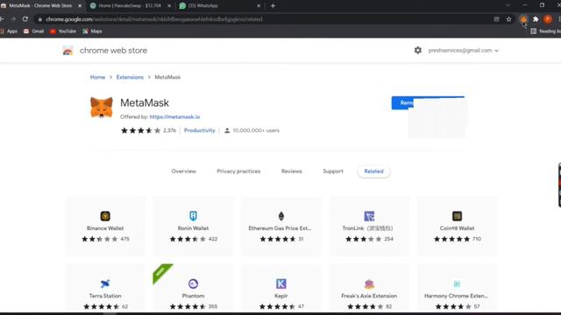Select the Overview tab
This screenshot has height=315, width=561.
coord(183,171)
